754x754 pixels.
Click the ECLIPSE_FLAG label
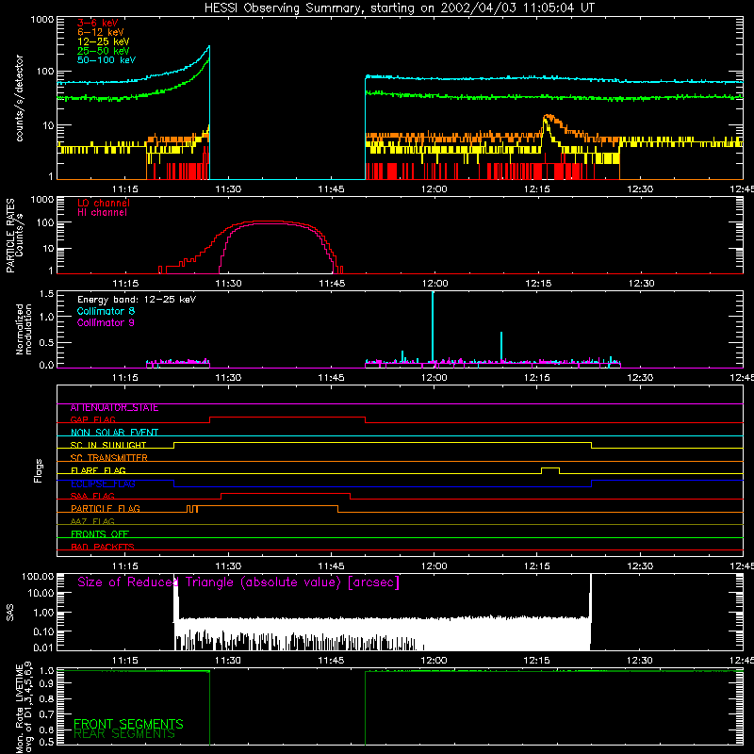103,484
